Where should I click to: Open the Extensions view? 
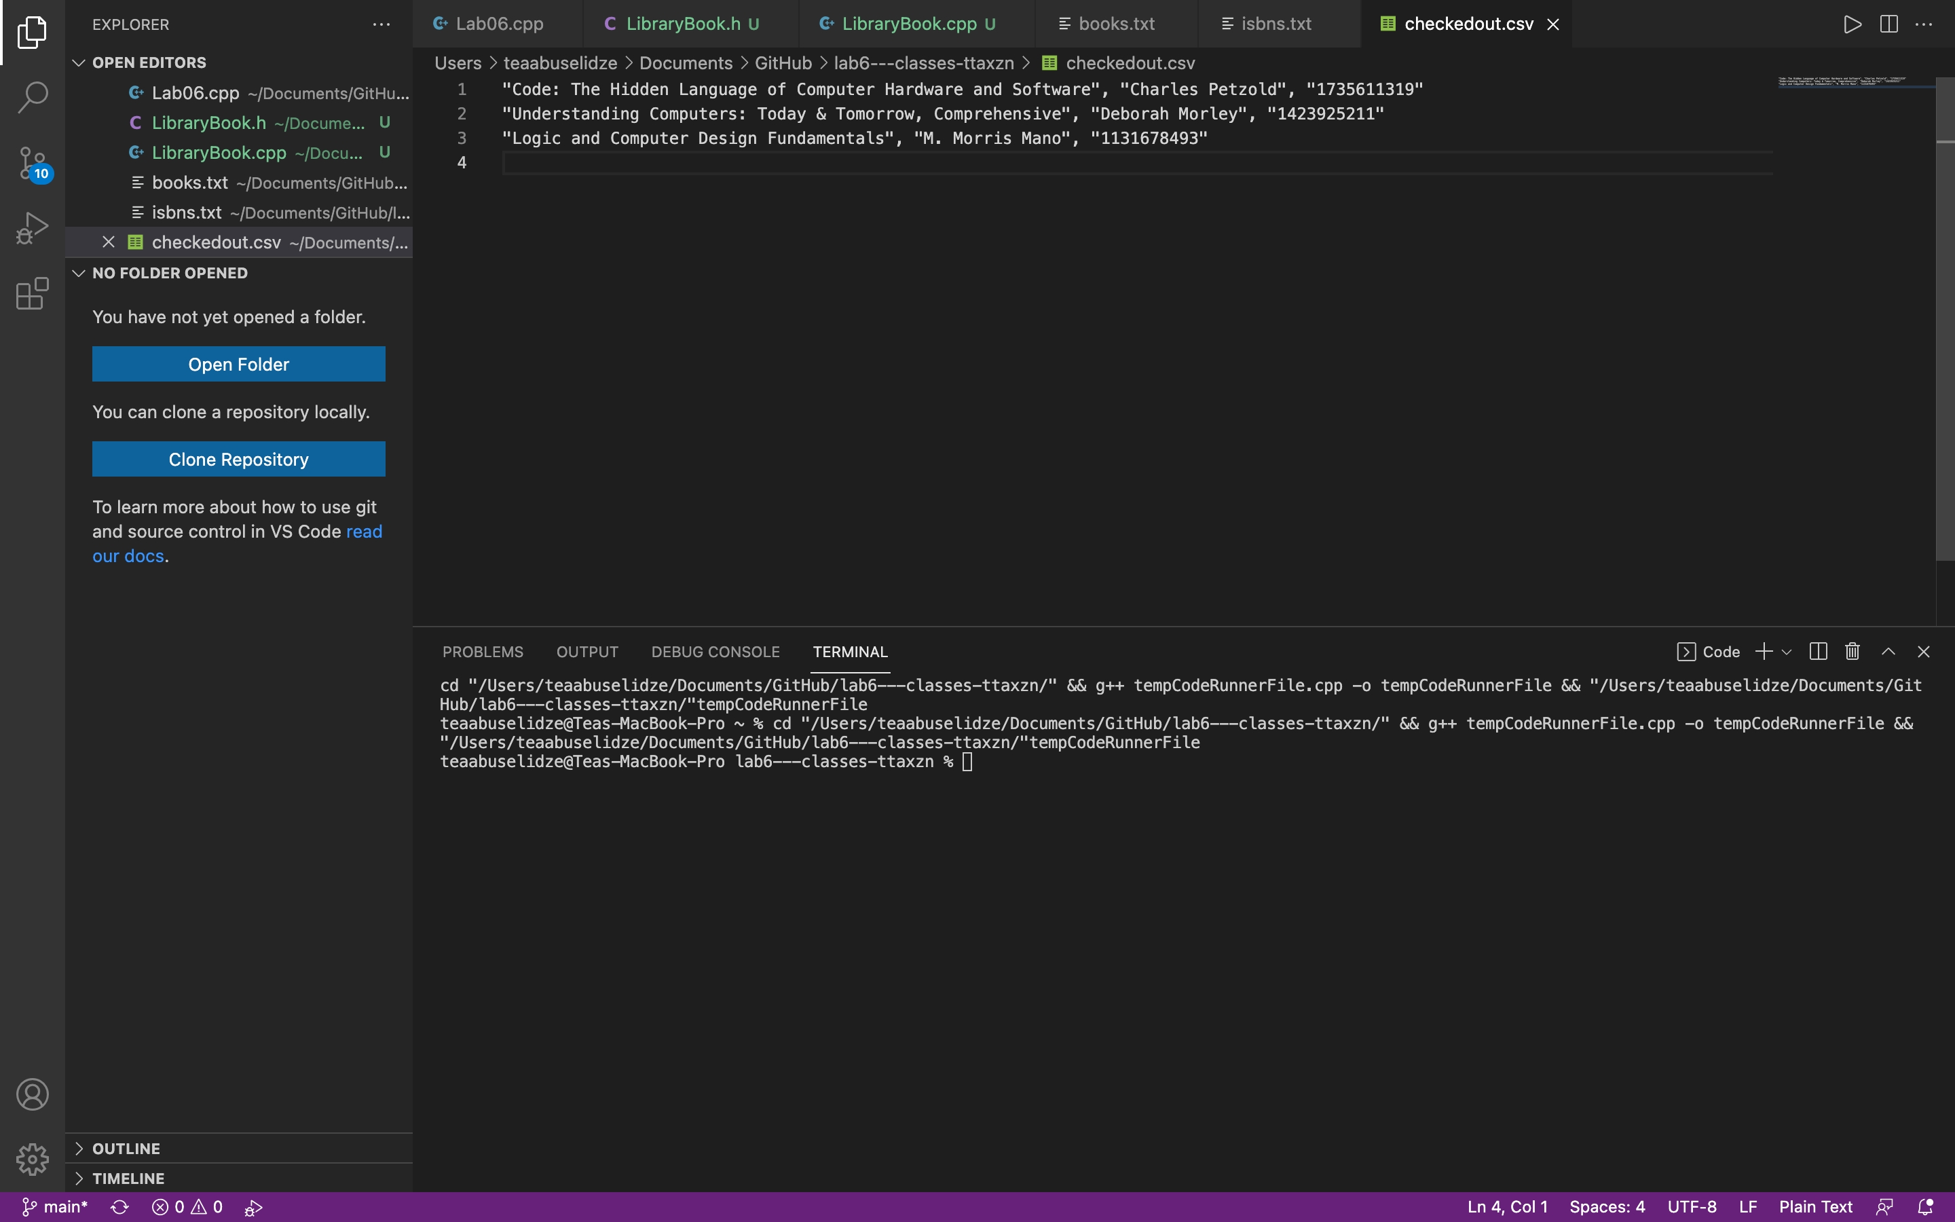tap(33, 293)
